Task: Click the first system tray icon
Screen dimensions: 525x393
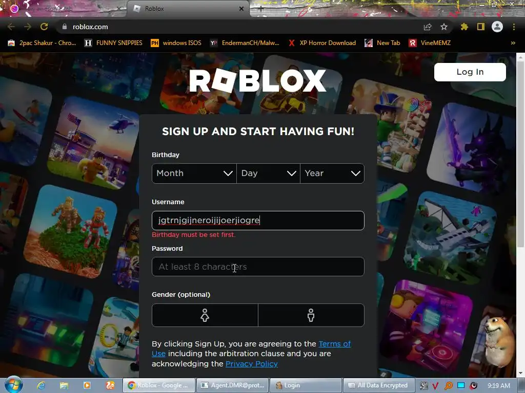Action: 423,386
